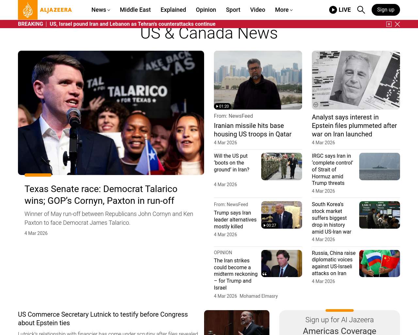This screenshot has height=335, width=418.
Task: Open the Russia, China flags thumbnail
Action: [x=379, y=264]
